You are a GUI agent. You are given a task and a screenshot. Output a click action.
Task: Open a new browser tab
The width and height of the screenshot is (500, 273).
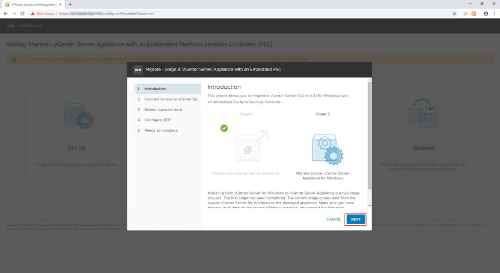[70, 4]
